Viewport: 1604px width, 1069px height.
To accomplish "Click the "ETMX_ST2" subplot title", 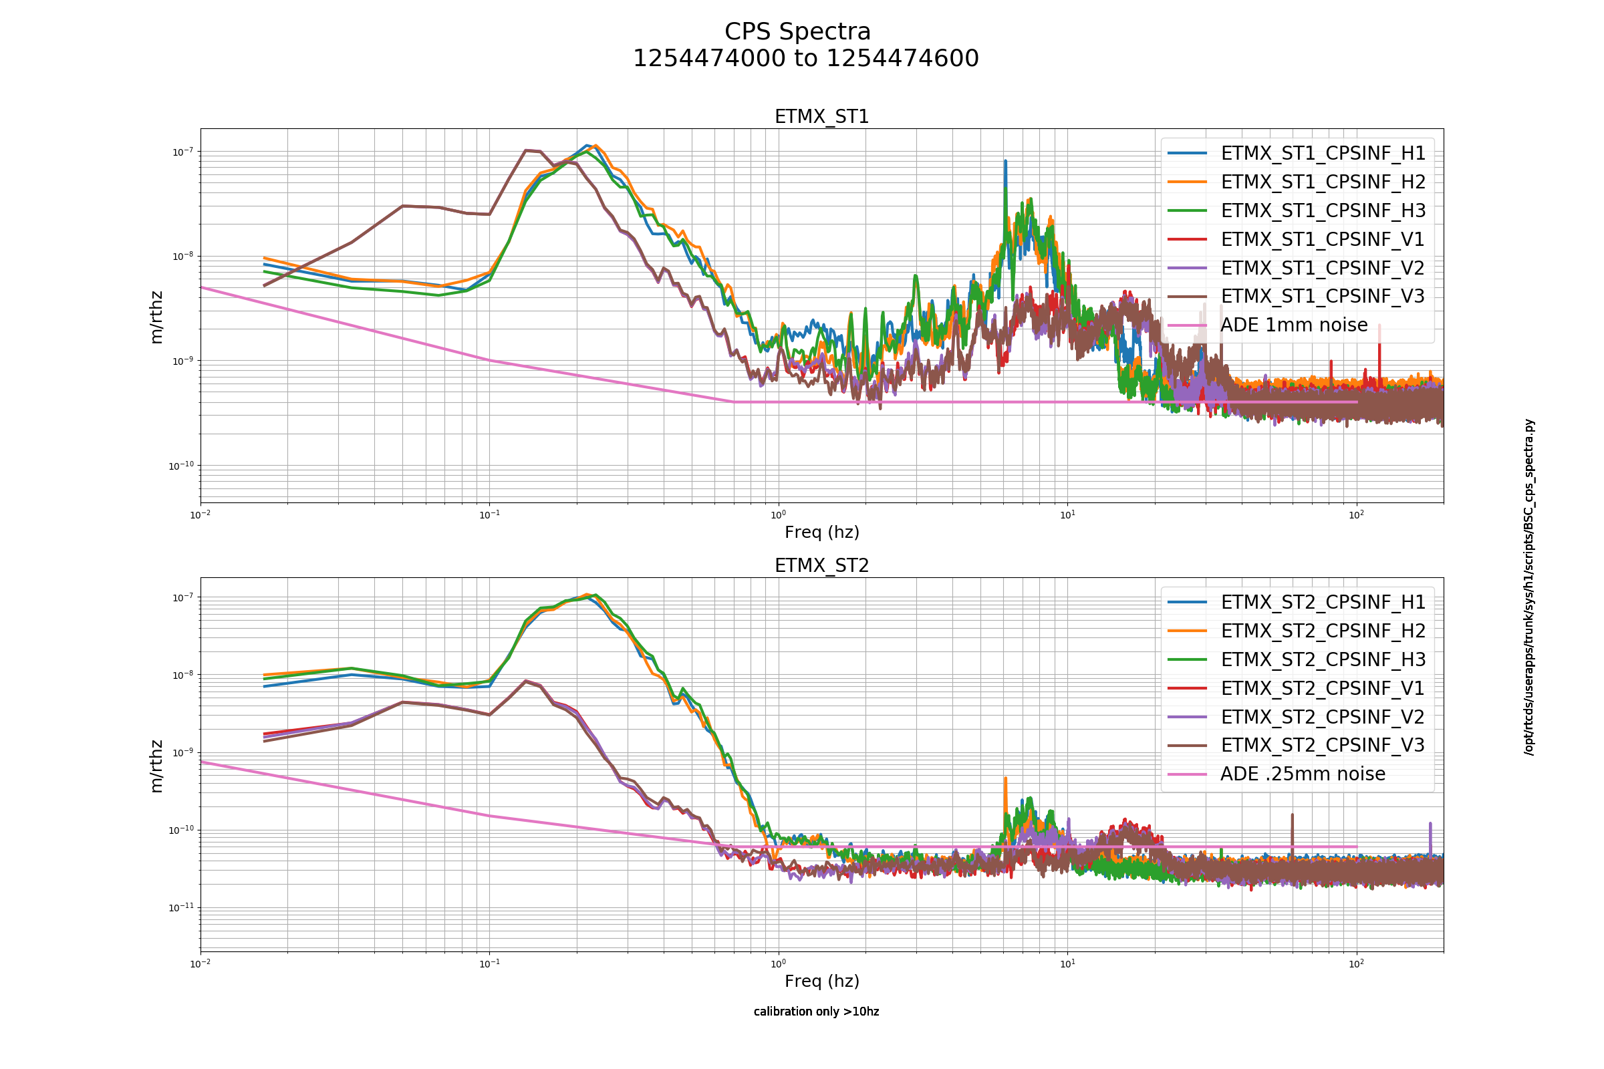I will [x=822, y=566].
